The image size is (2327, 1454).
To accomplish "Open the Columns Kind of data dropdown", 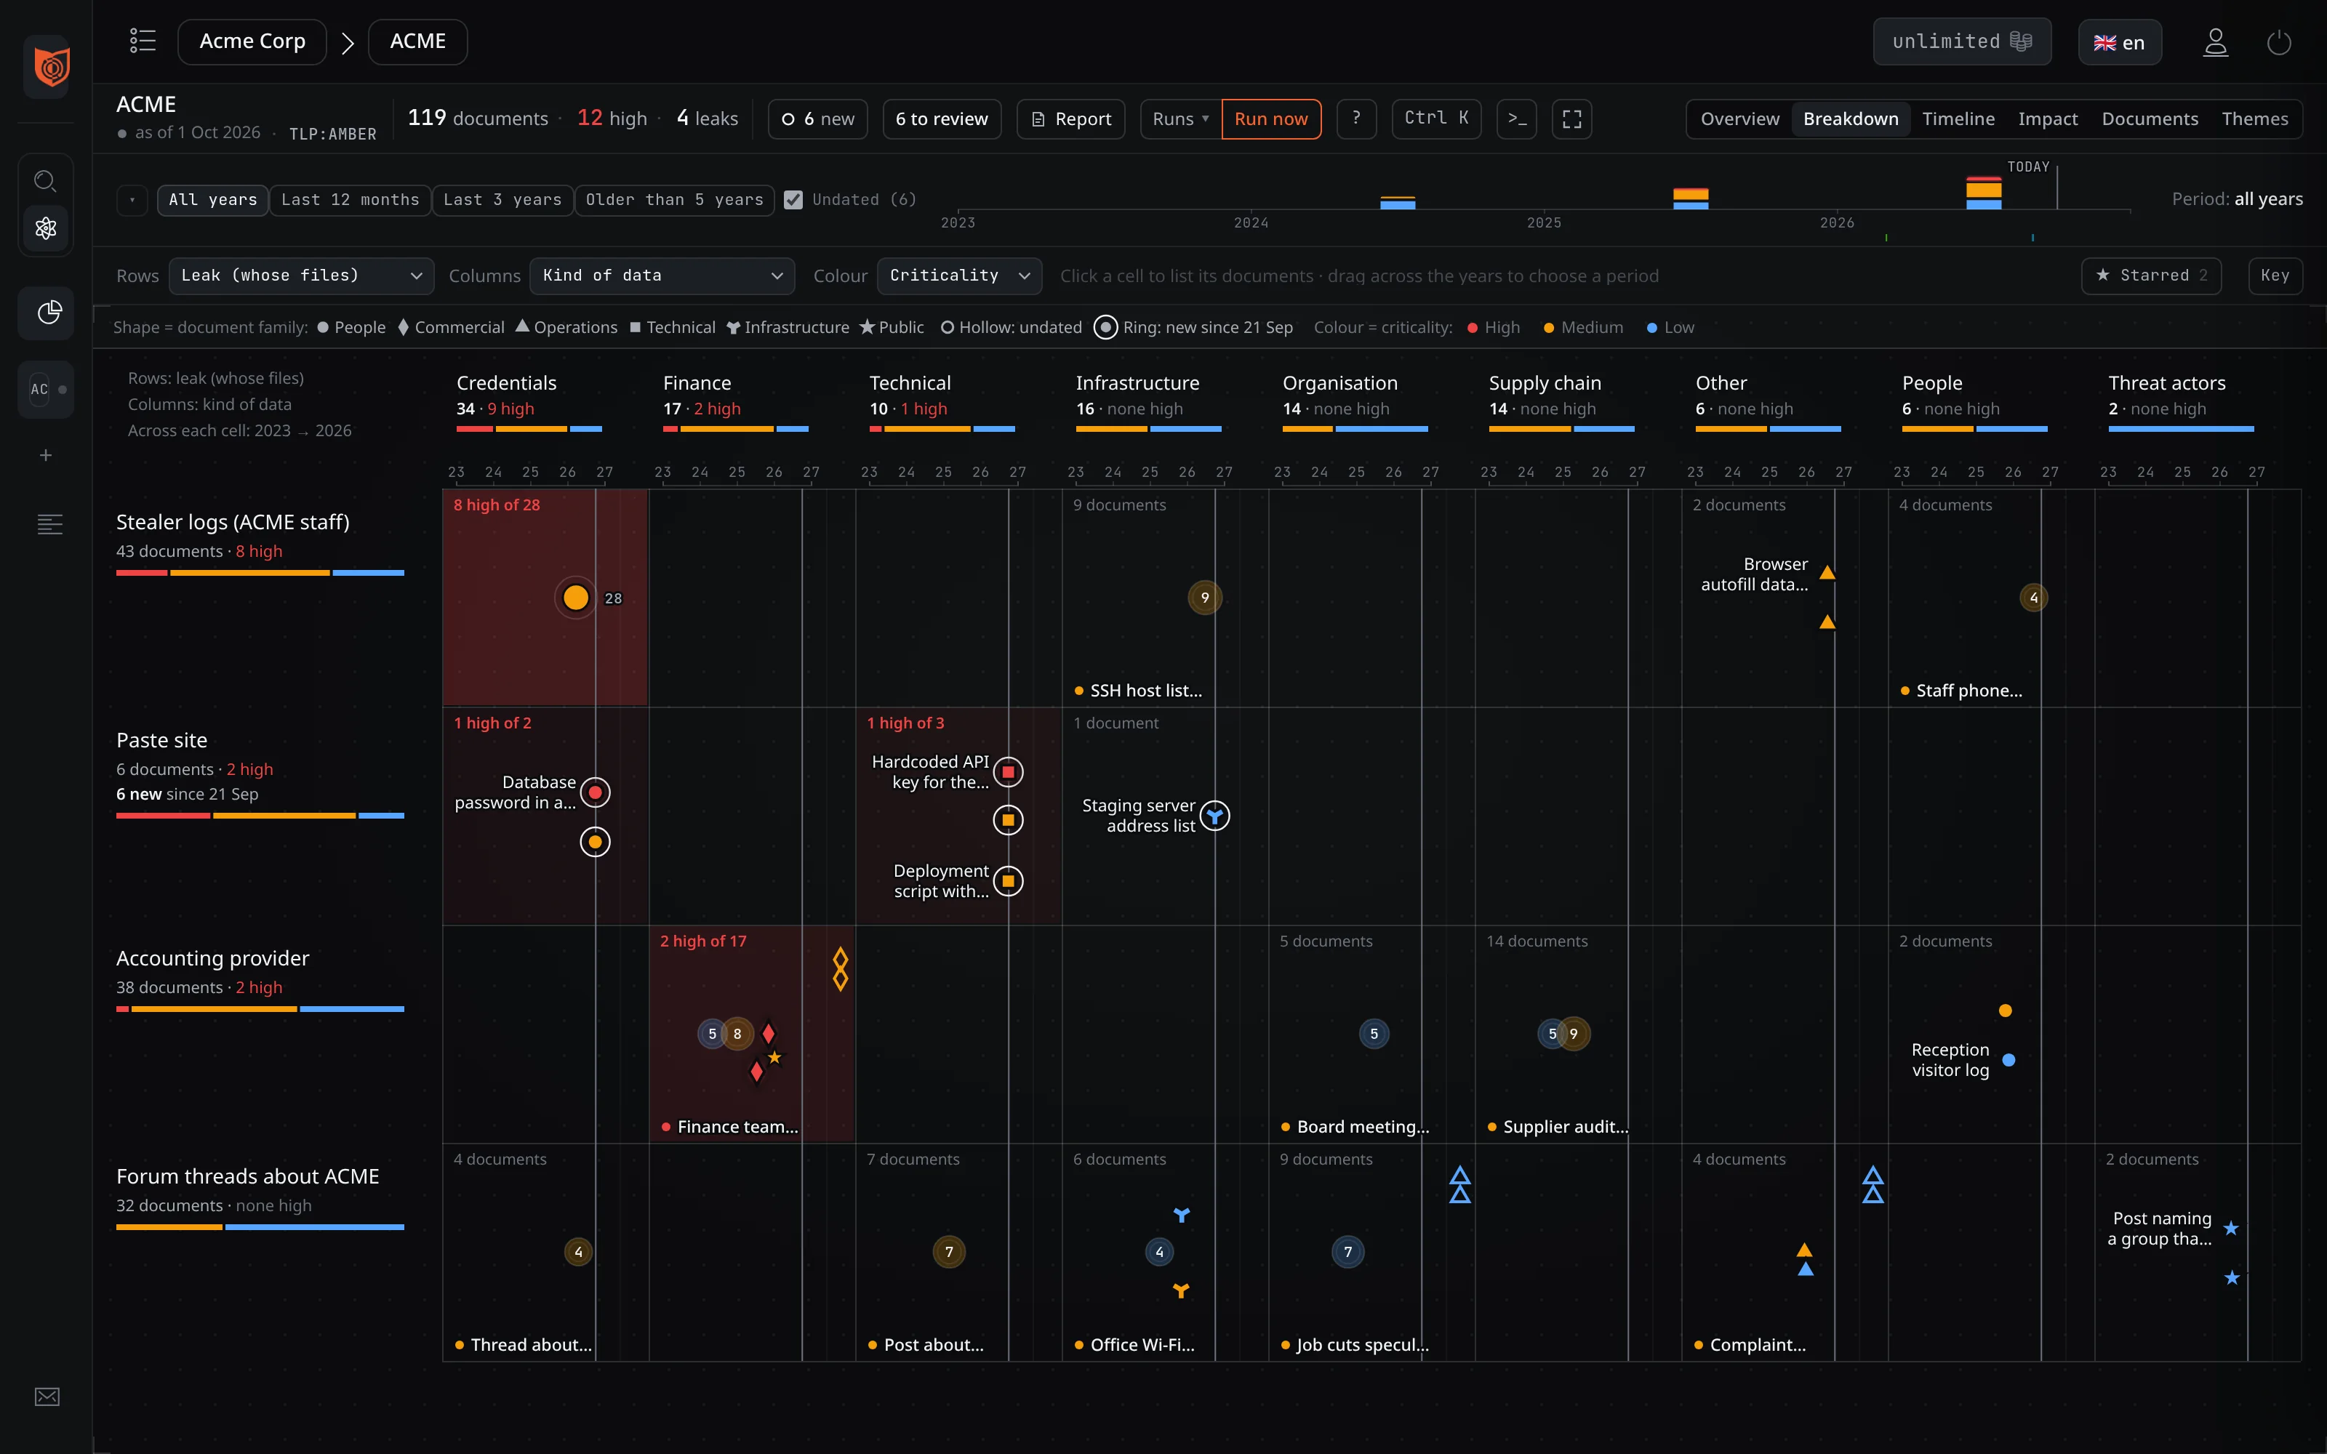I will 662,276.
